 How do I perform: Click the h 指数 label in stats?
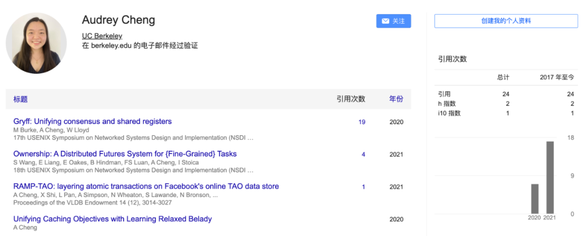[448, 104]
